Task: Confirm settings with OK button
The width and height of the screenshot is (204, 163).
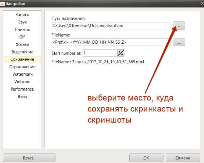Action: (x=146, y=158)
